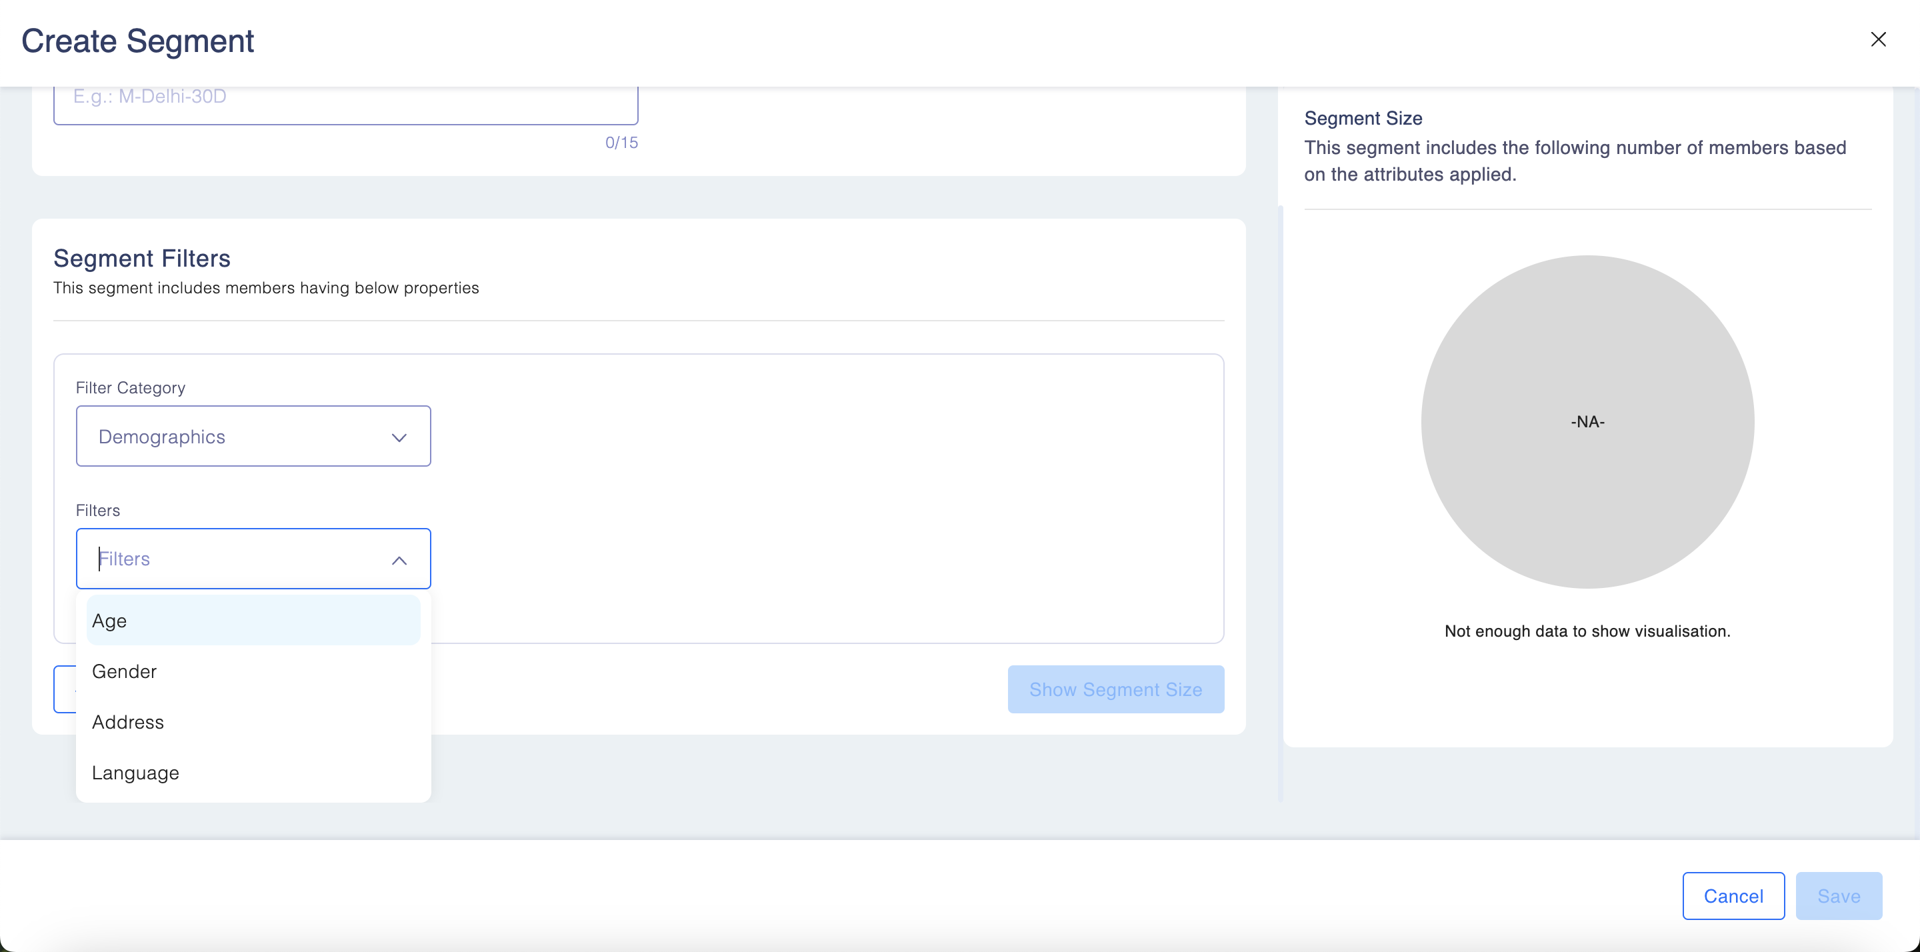The image size is (1920, 952).
Task: Close the Create Segment dialog
Action: [1877, 39]
